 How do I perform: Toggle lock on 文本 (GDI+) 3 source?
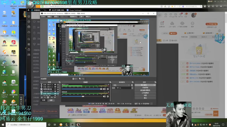tap(58, 85)
